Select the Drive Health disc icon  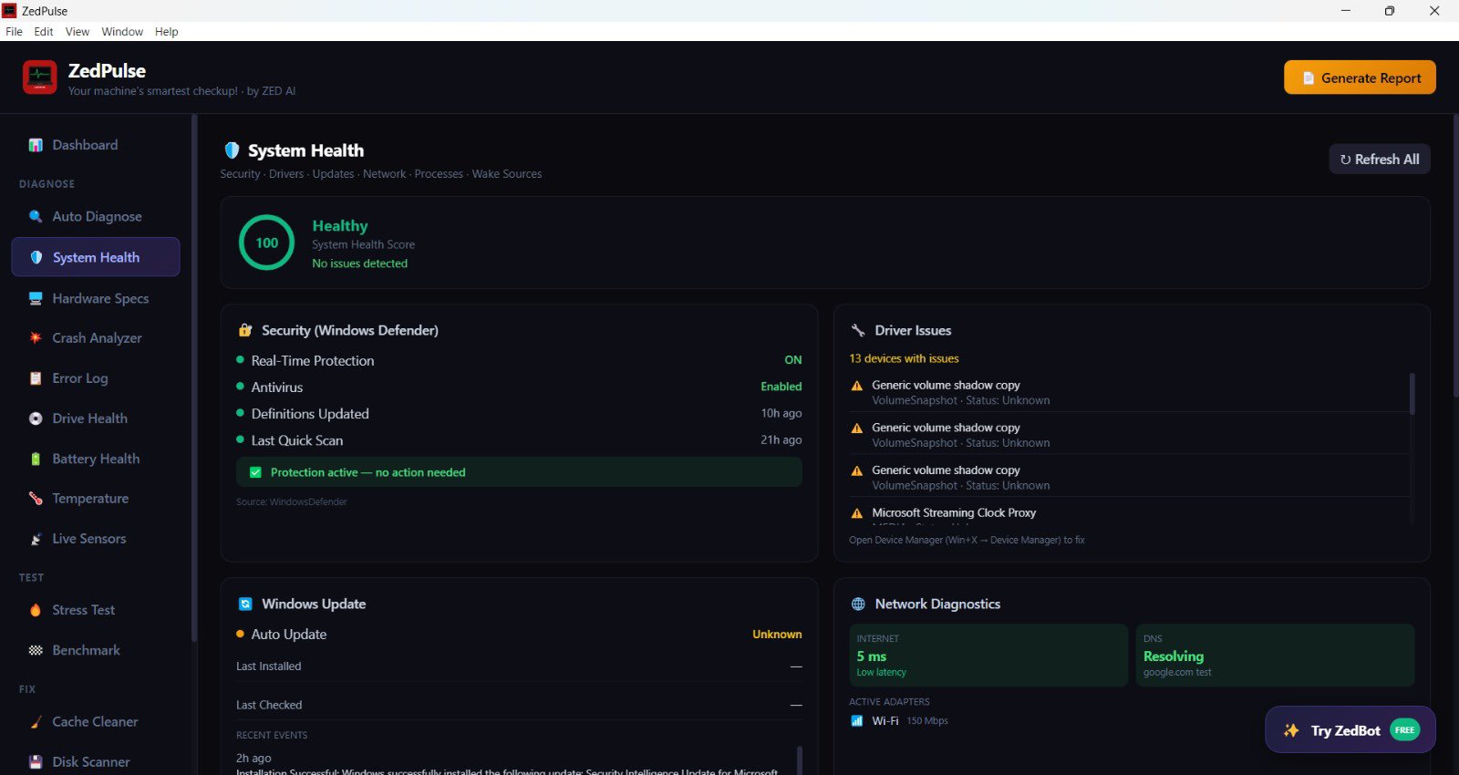[36, 418]
